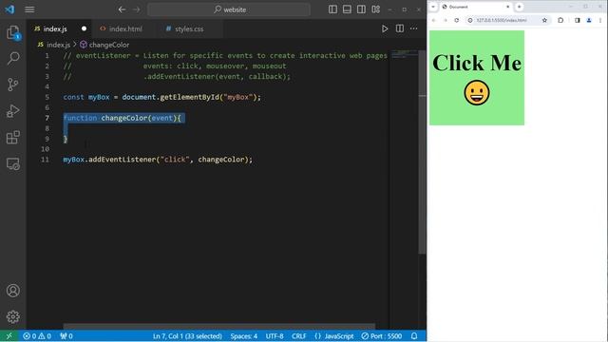Show errors and warnings in status bar
Image resolution: width=608 pixels, height=342 pixels.
tap(37, 335)
